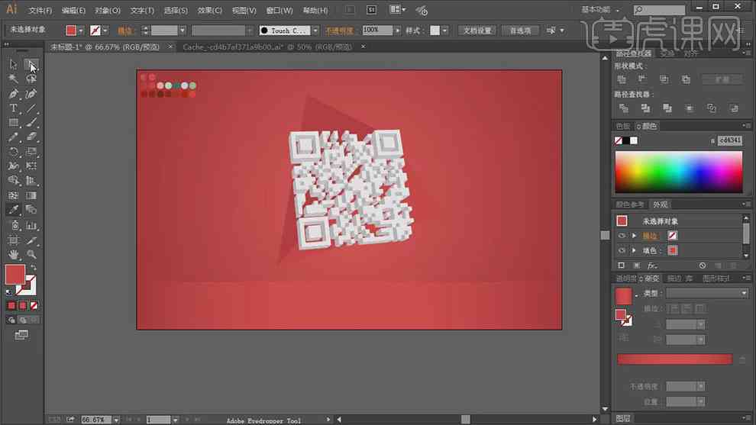Expand the 描边 stroke row in Appearance

(634, 236)
